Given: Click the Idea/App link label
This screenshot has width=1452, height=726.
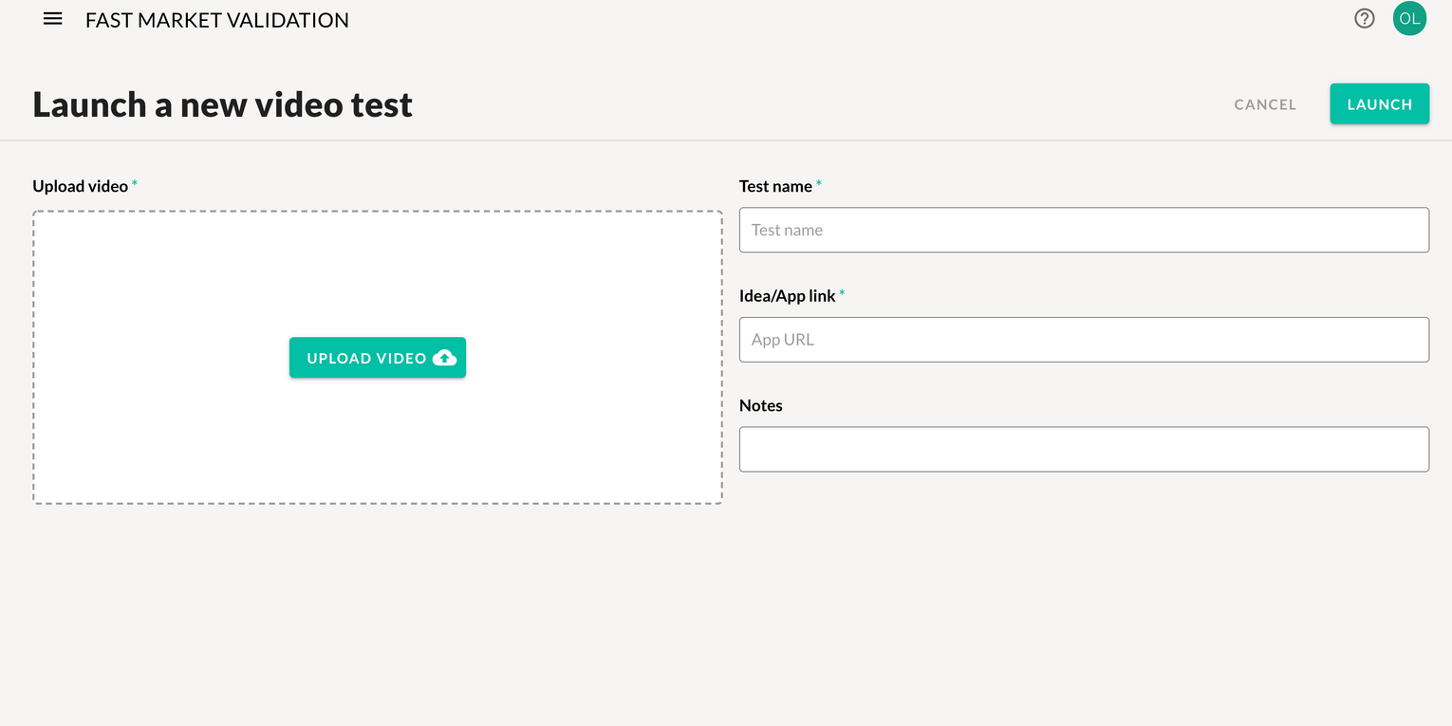Looking at the screenshot, I should (x=787, y=296).
